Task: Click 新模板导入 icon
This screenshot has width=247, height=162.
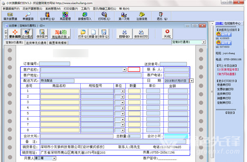Action: point(85,16)
